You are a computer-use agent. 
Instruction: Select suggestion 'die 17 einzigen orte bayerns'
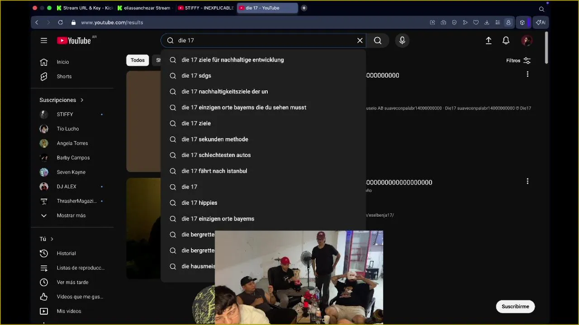[x=263, y=218]
